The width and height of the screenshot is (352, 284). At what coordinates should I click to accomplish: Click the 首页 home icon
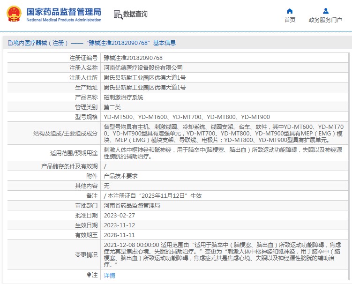(290, 11)
